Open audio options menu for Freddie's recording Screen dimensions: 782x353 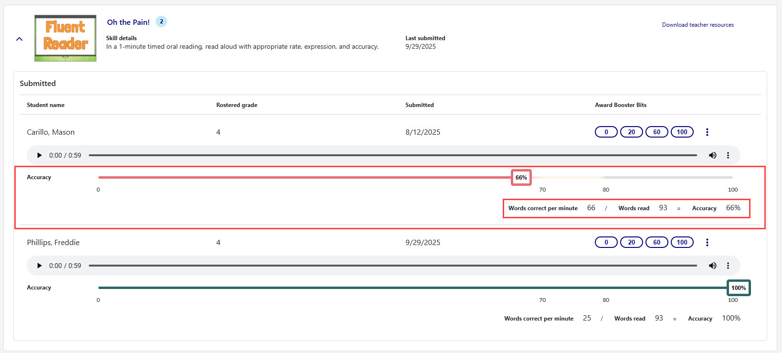pyautogui.click(x=728, y=266)
